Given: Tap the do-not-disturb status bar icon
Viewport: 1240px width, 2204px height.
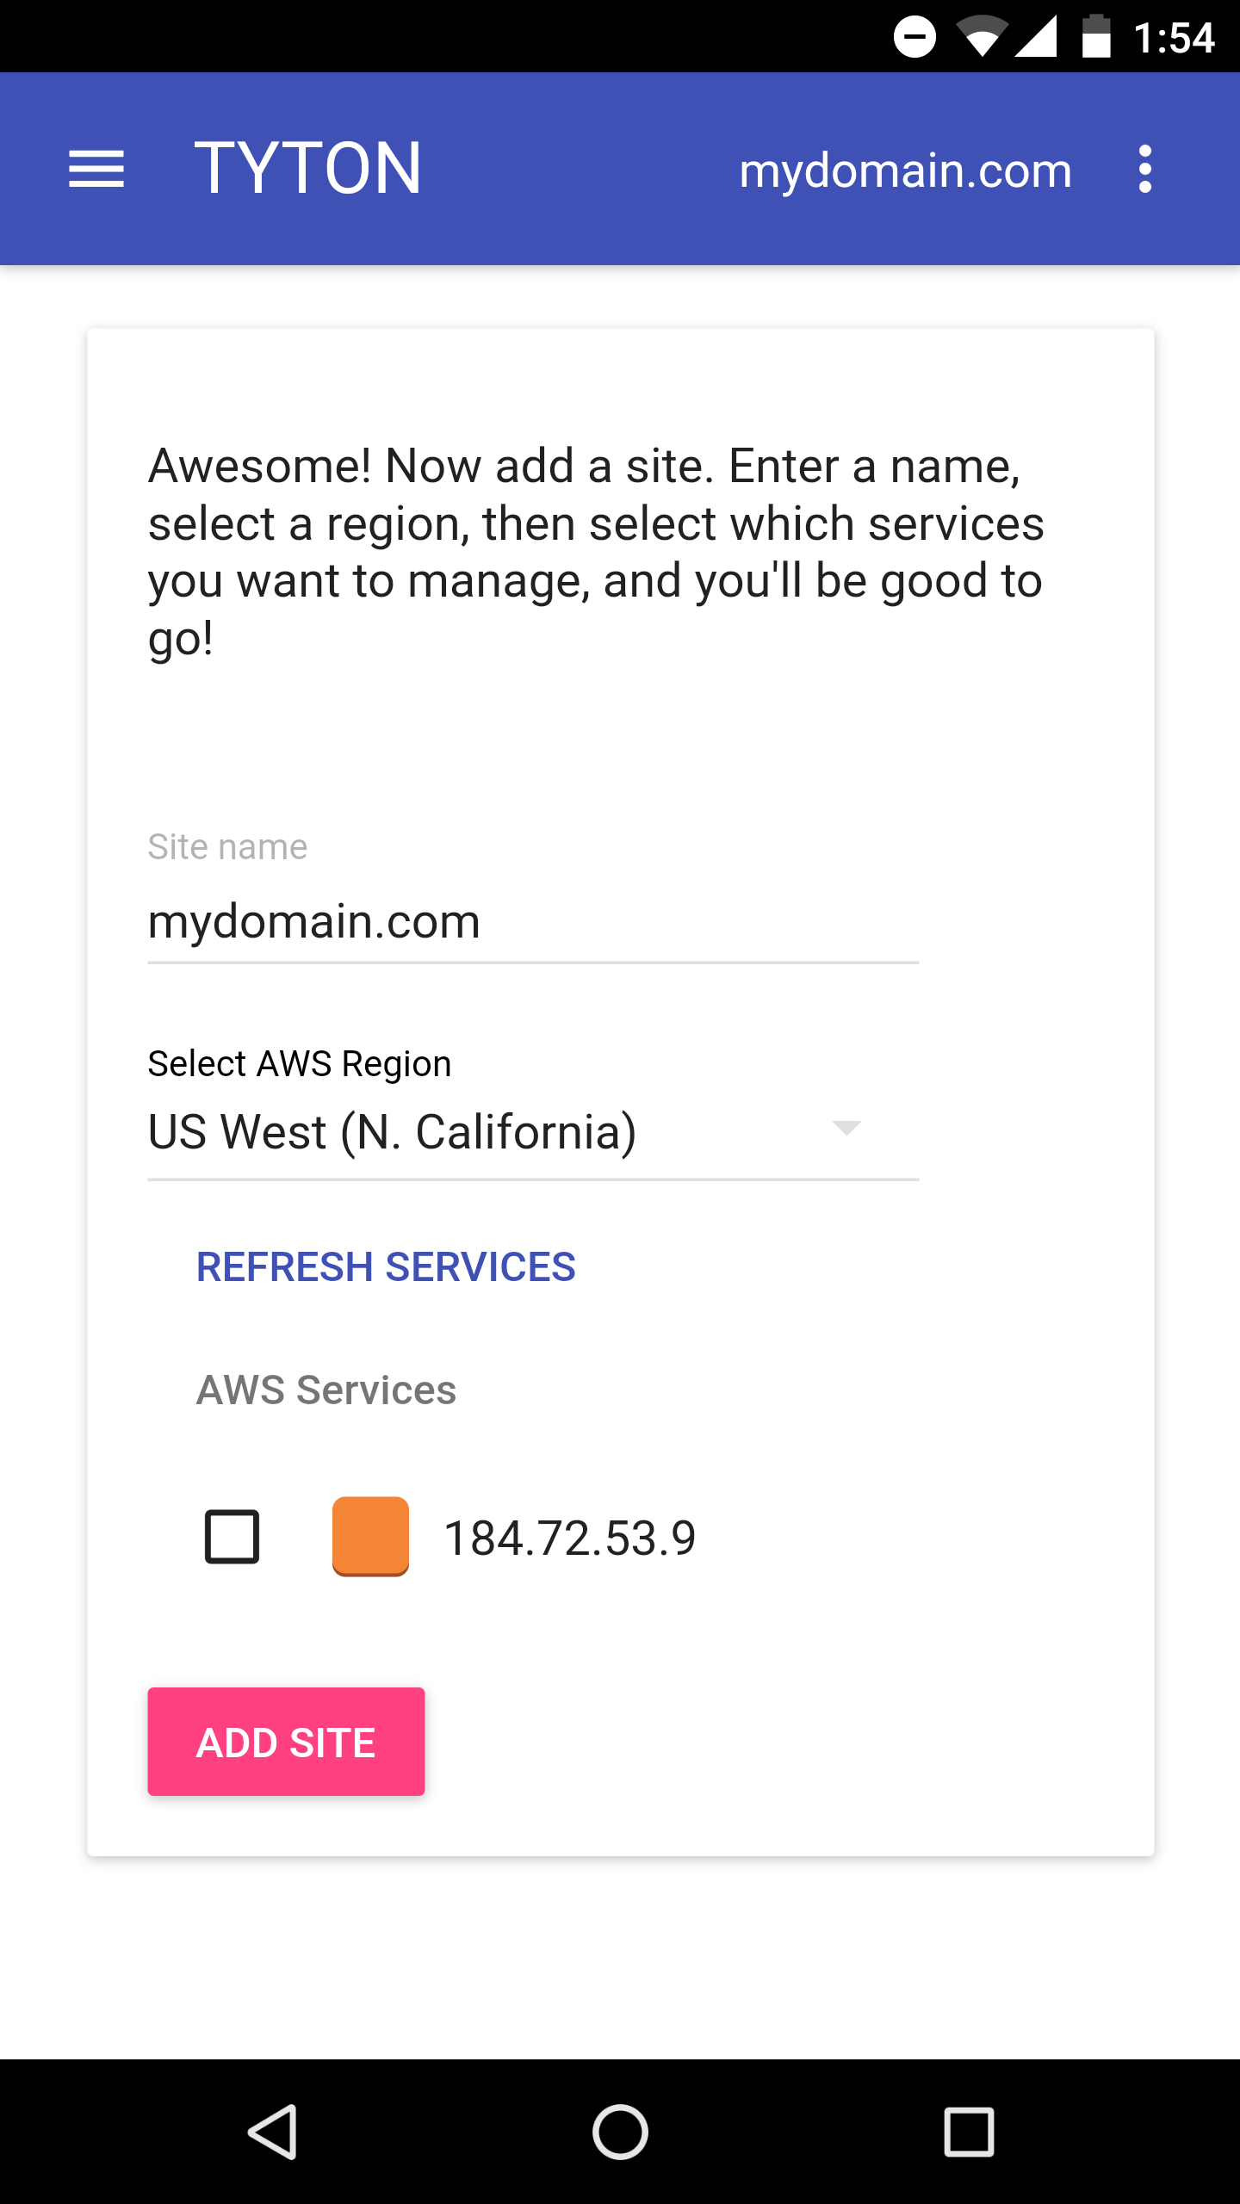Looking at the screenshot, I should pos(914,37).
